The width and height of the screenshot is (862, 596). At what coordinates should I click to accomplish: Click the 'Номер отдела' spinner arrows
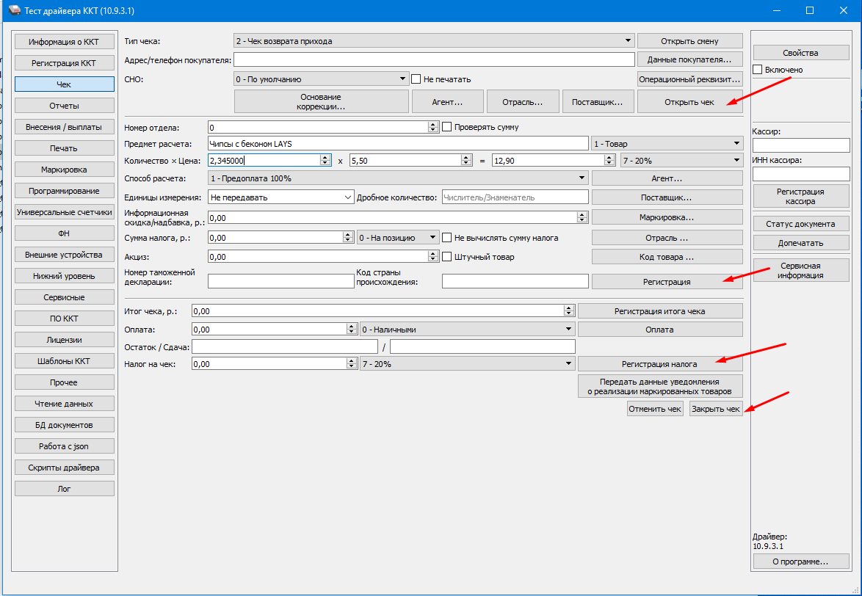point(432,127)
